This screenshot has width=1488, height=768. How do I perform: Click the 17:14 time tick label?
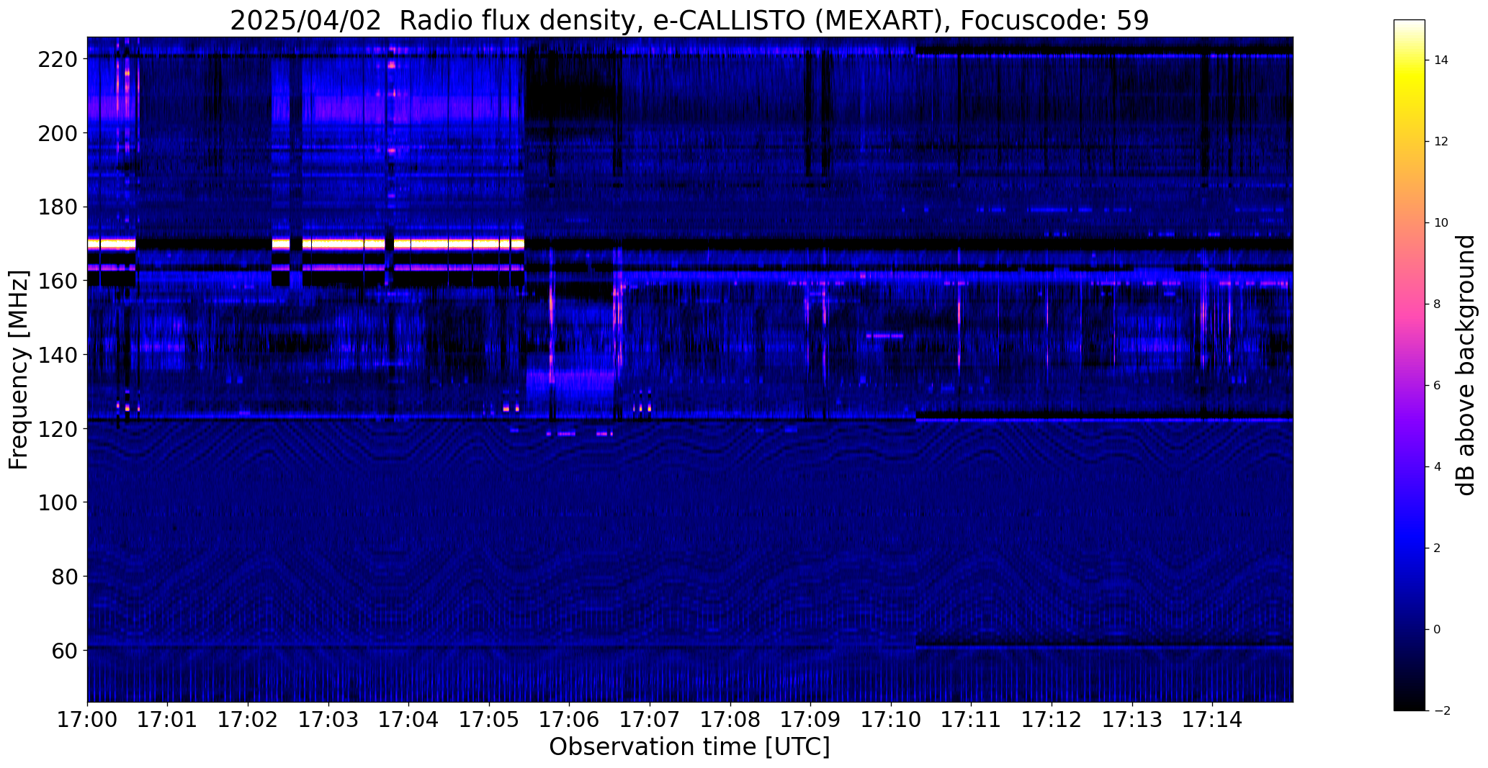[x=1213, y=719]
